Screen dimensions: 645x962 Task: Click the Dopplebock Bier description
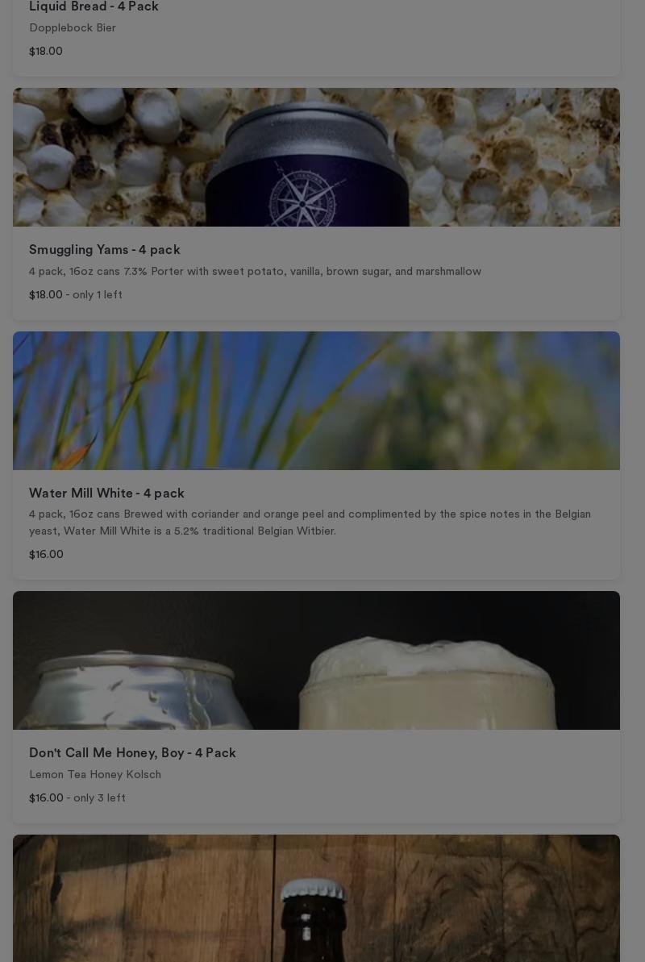73,28
